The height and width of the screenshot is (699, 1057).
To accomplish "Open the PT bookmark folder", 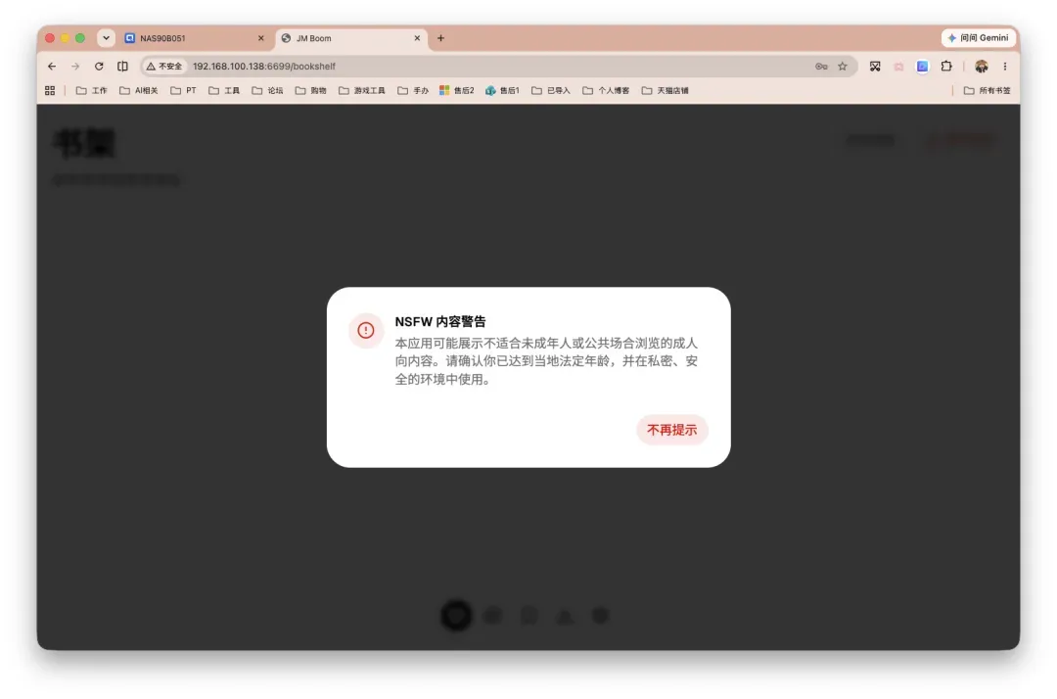I will pos(183,90).
